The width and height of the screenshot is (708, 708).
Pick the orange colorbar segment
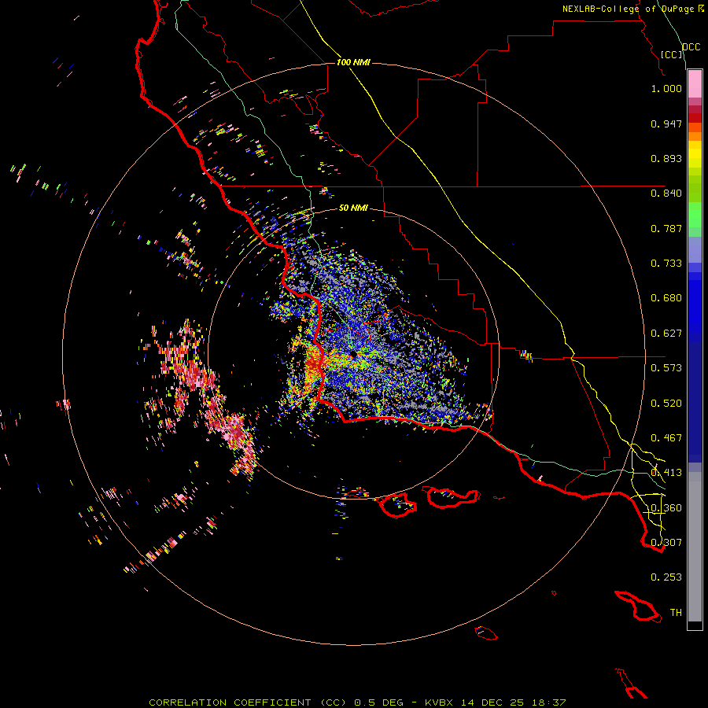695,136
